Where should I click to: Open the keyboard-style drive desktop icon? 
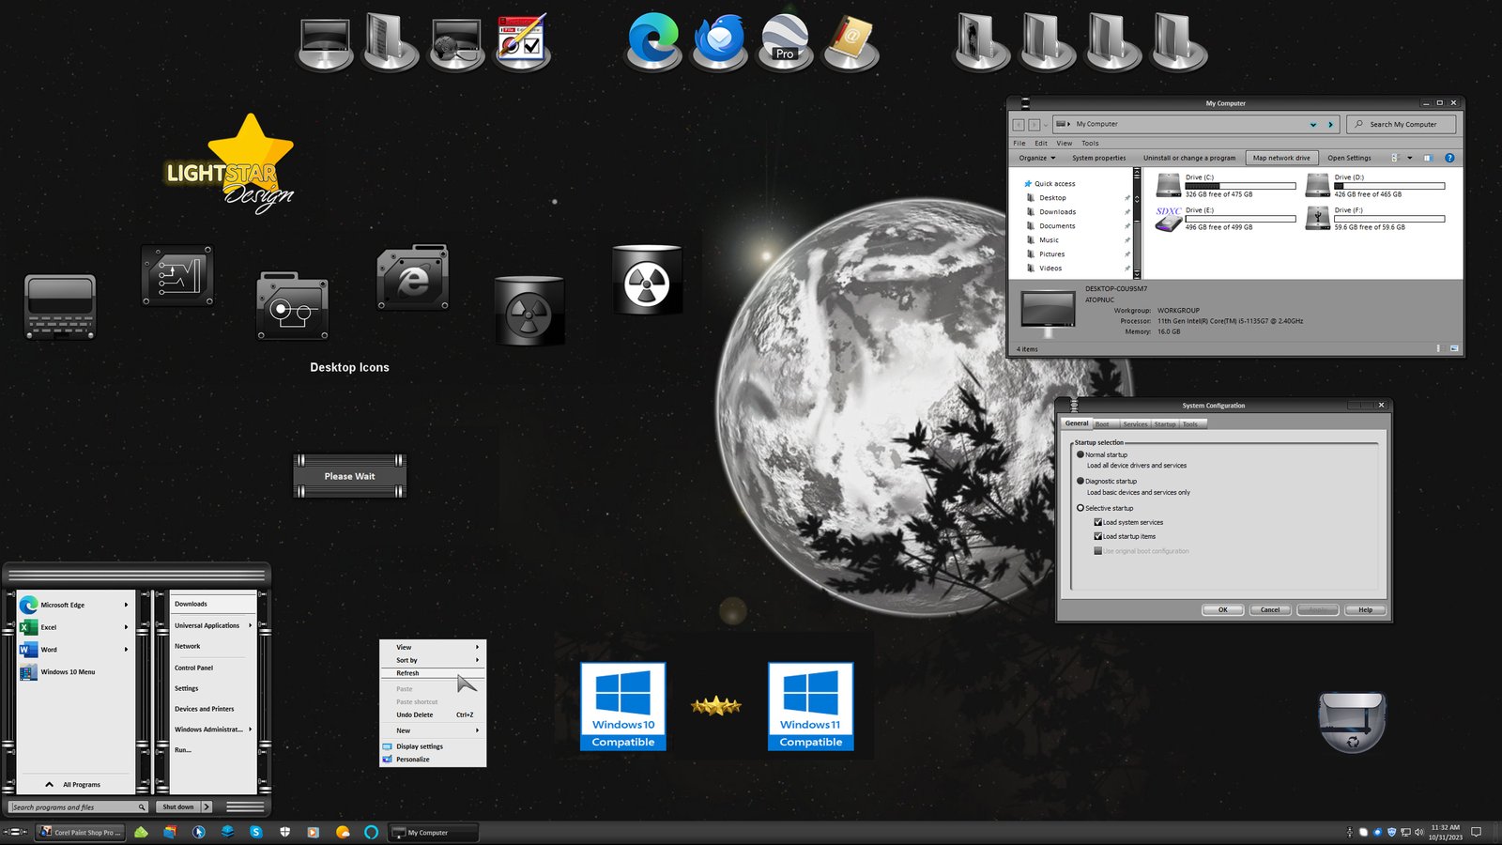(x=60, y=306)
